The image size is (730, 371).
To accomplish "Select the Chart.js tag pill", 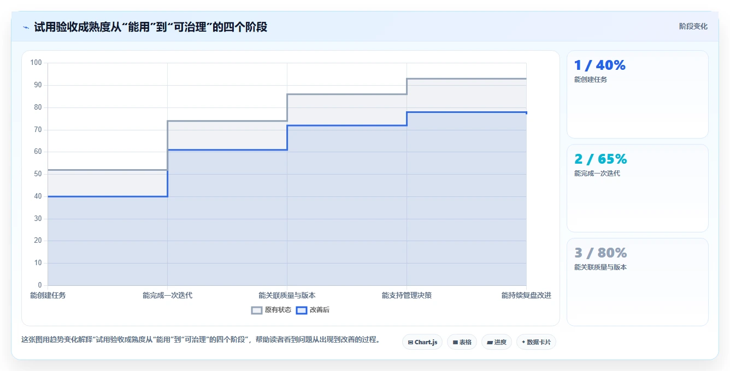I will [422, 342].
